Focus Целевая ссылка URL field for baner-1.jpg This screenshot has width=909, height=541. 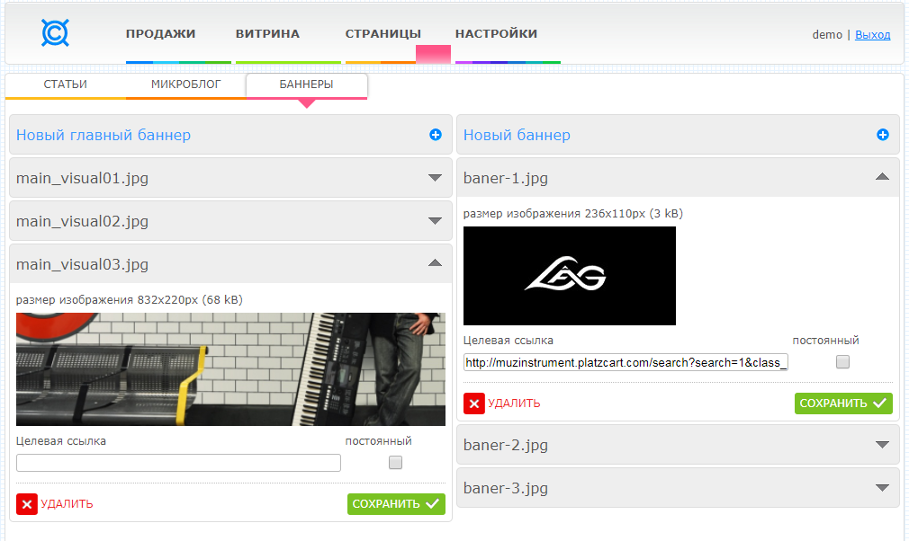click(625, 362)
